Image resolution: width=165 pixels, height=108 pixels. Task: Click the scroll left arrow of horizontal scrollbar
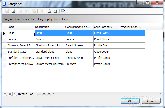pyautogui.click(x=54, y=94)
